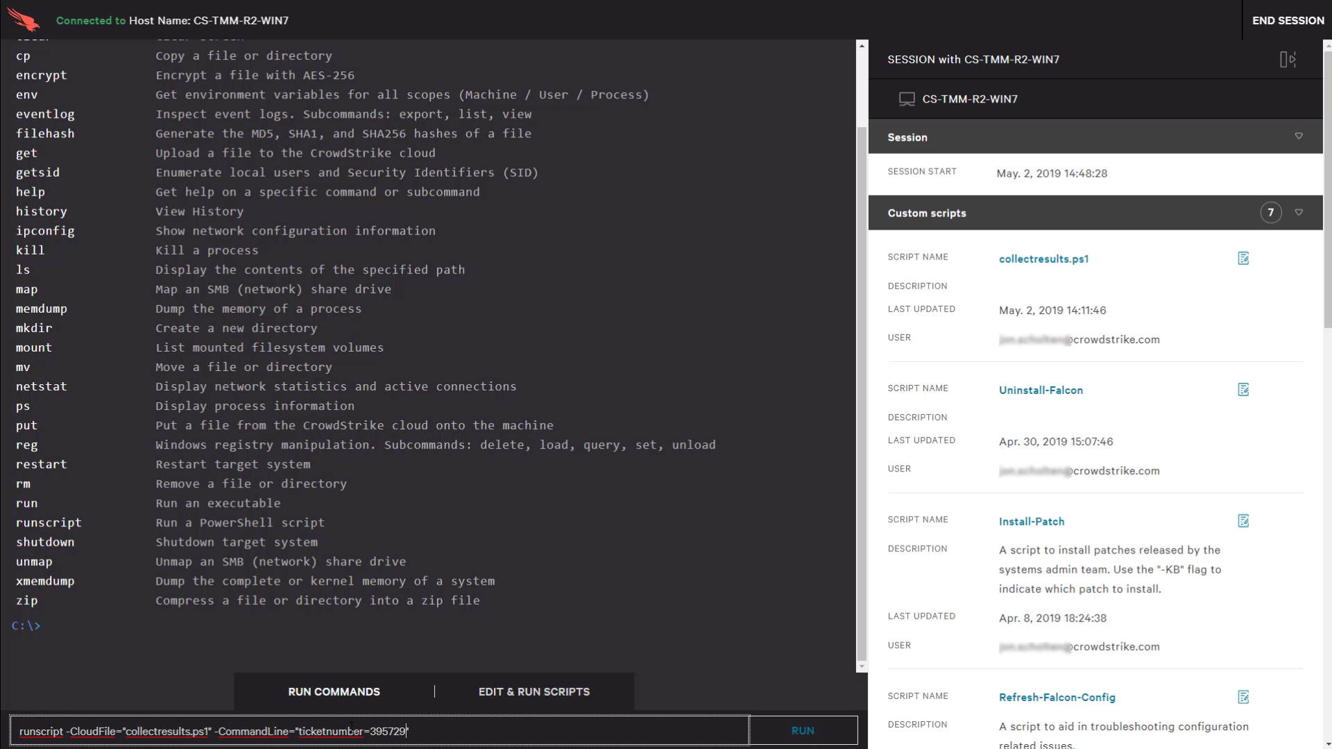The image size is (1332, 749).
Task: Select the 'history' command name
Action: [x=42, y=211]
